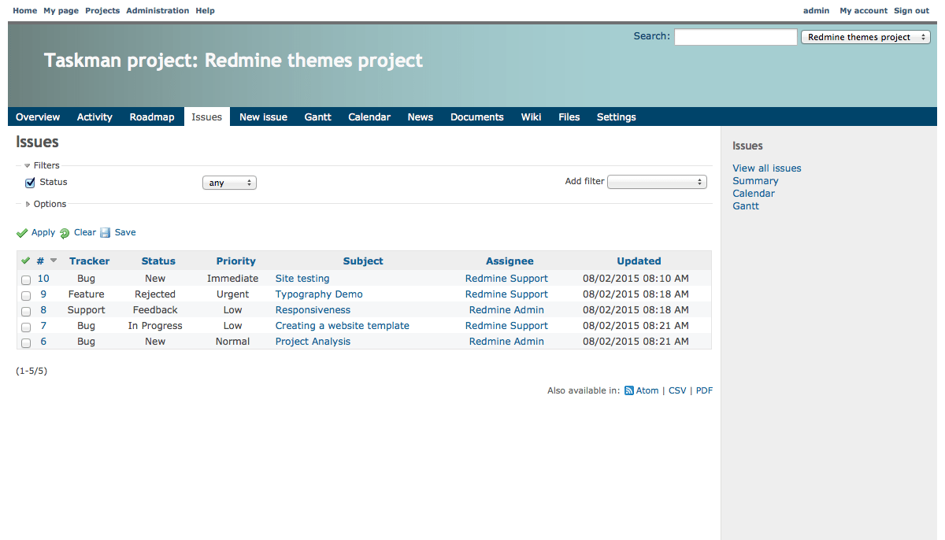Open Projects in top menu
945x540 pixels.
[102, 10]
